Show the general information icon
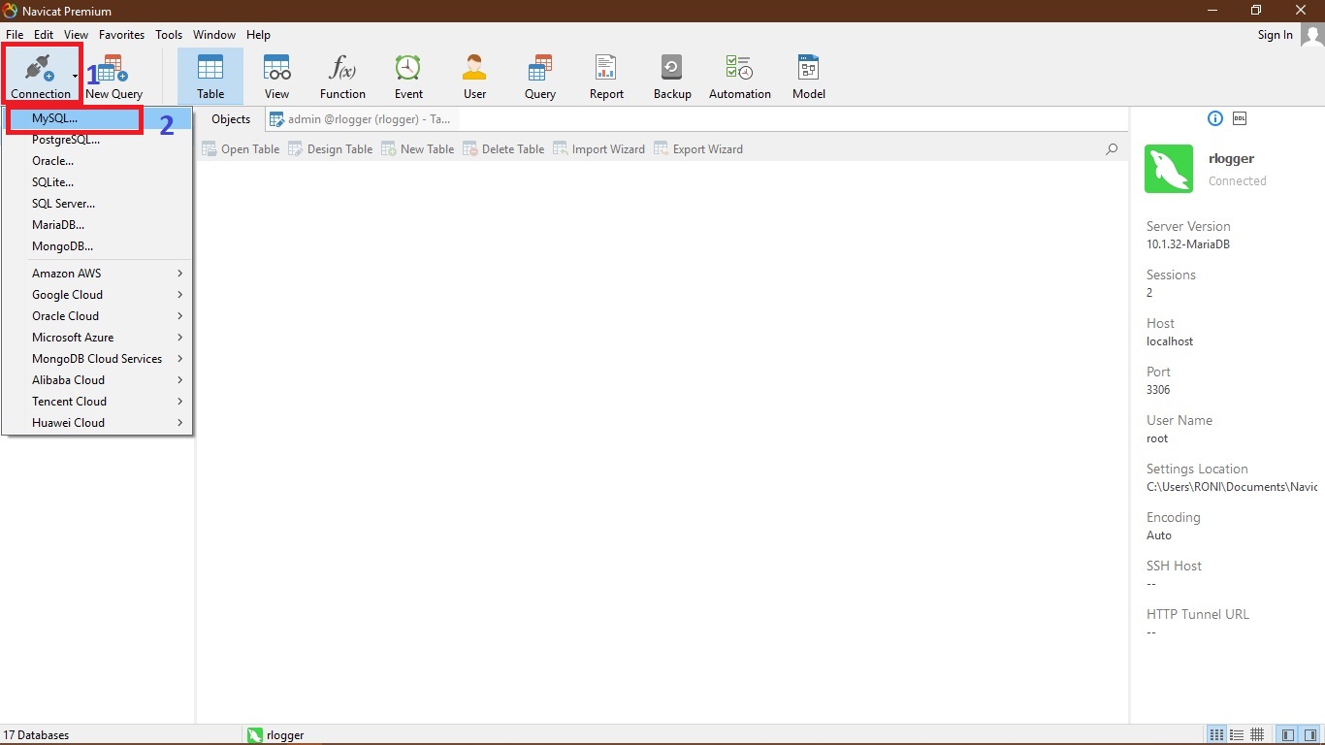 coord(1214,118)
